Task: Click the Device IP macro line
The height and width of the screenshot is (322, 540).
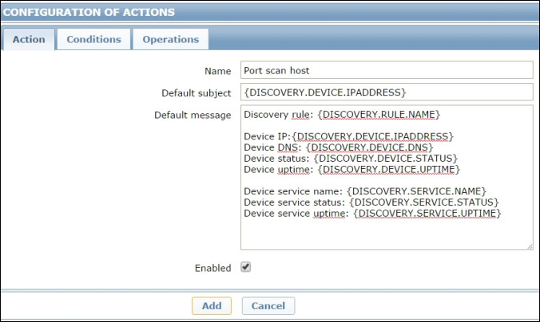Action: coord(348,136)
